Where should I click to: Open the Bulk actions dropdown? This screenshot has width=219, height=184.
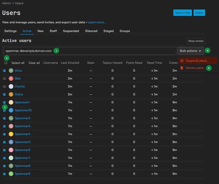[x=191, y=51]
